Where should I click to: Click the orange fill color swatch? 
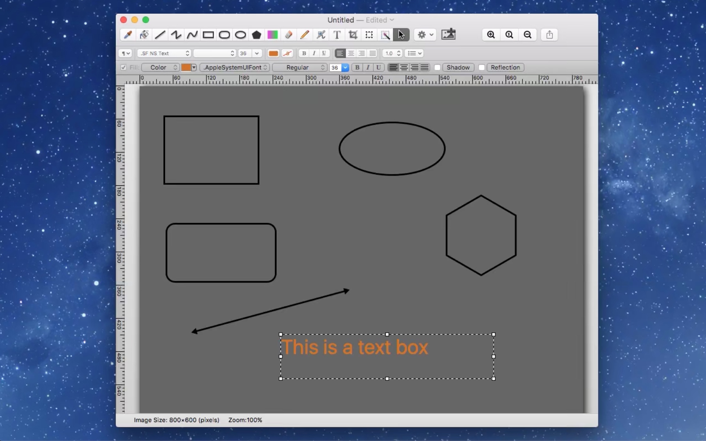click(186, 67)
